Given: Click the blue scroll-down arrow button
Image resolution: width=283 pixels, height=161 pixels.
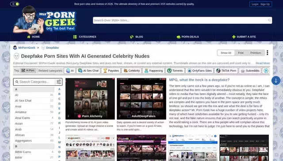Looking at the screenshot, I should pyautogui.click(x=276, y=81).
